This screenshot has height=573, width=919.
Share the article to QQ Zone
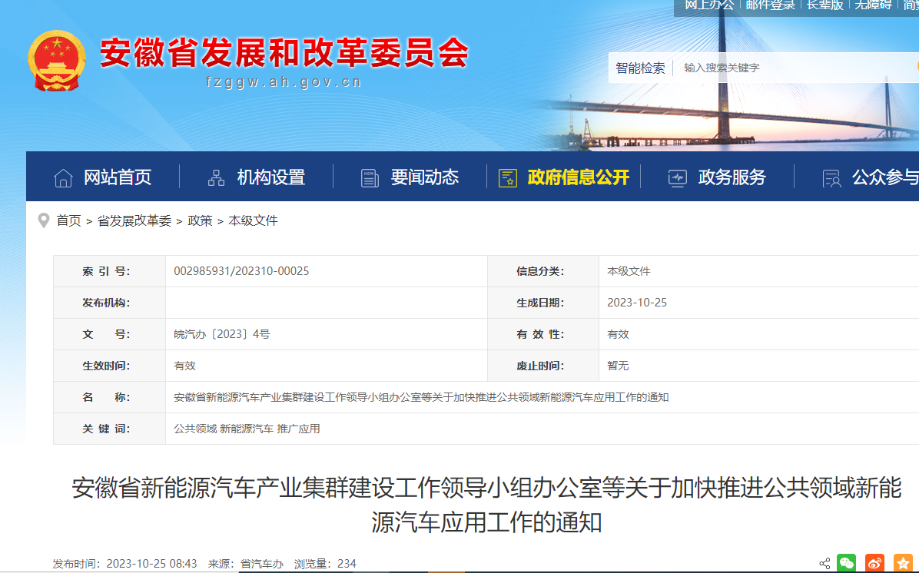click(903, 563)
